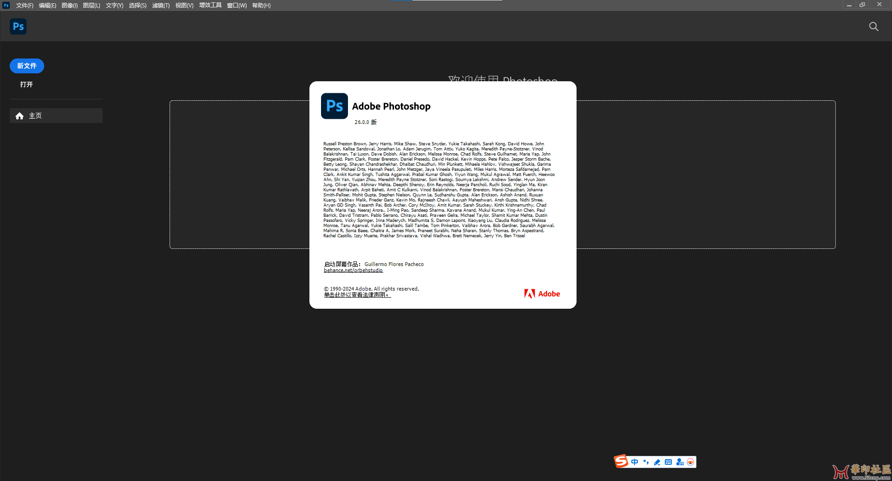The height and width of the screenshot is (481, 892).
Task: Open the 编辑(E) menu
Action: point(47,6)
